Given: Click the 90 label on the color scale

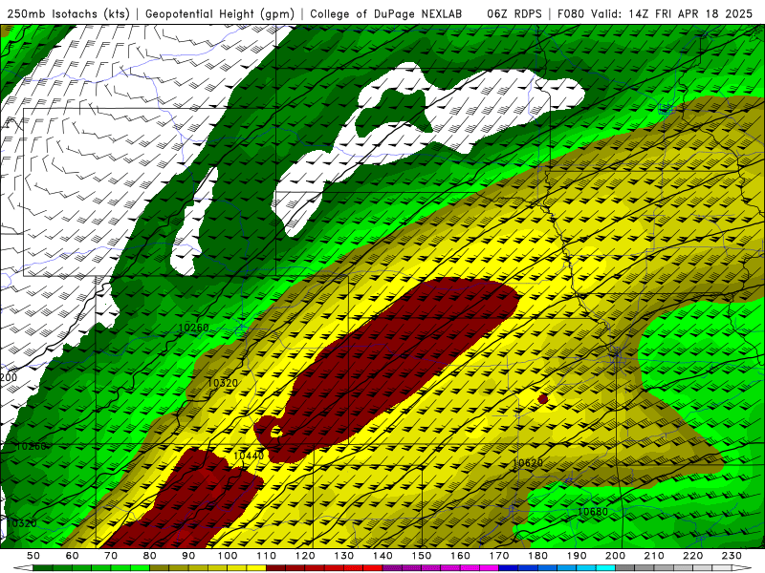Looking at the screenshot, I should [188, 556].
